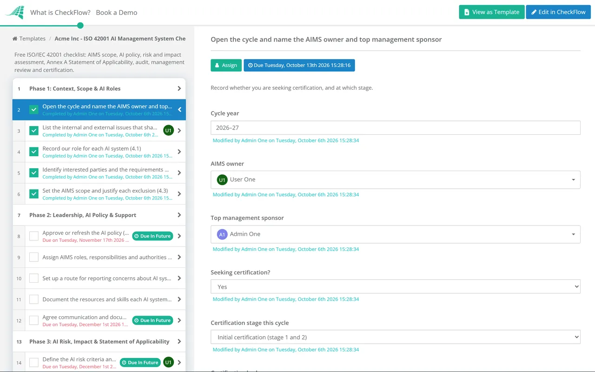The image size is (595, 372).
Task: Go to the Templates breadcrumb
Action: tap(32, 39)
